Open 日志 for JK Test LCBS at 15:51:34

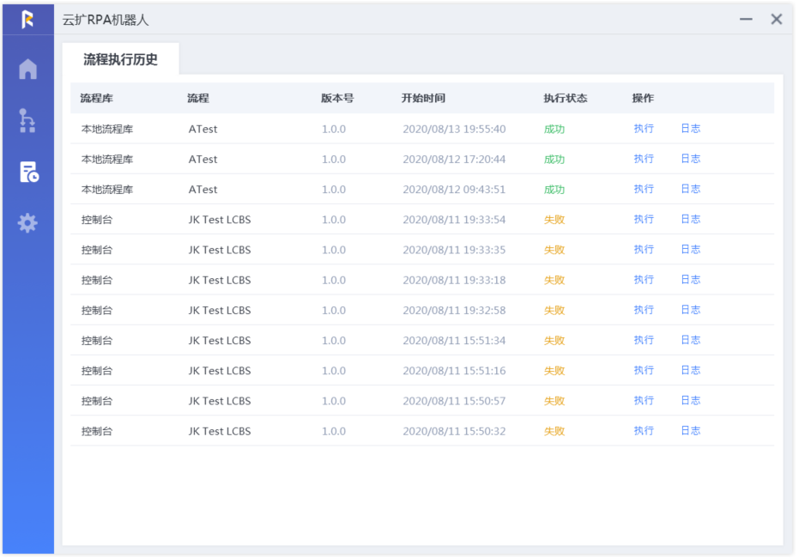tap(691, 340)
